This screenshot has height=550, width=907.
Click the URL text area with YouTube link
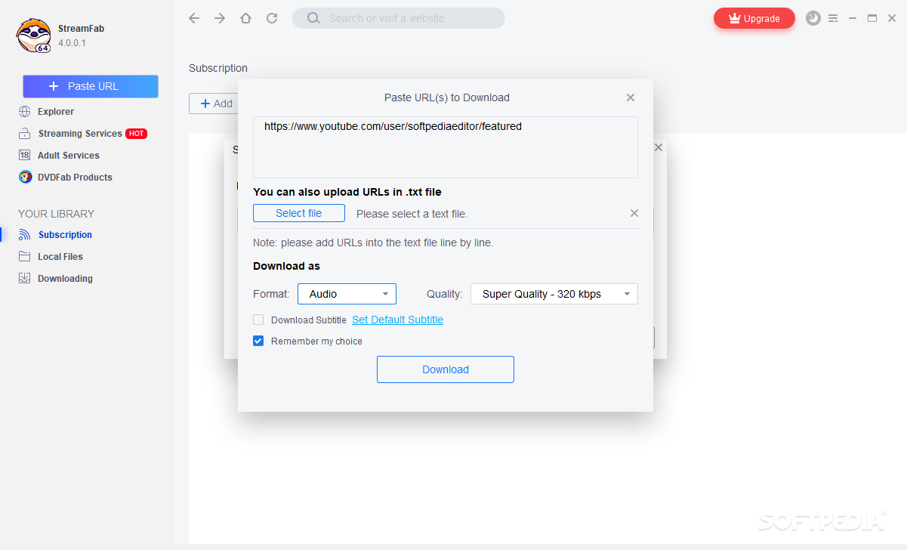(446, 147)
